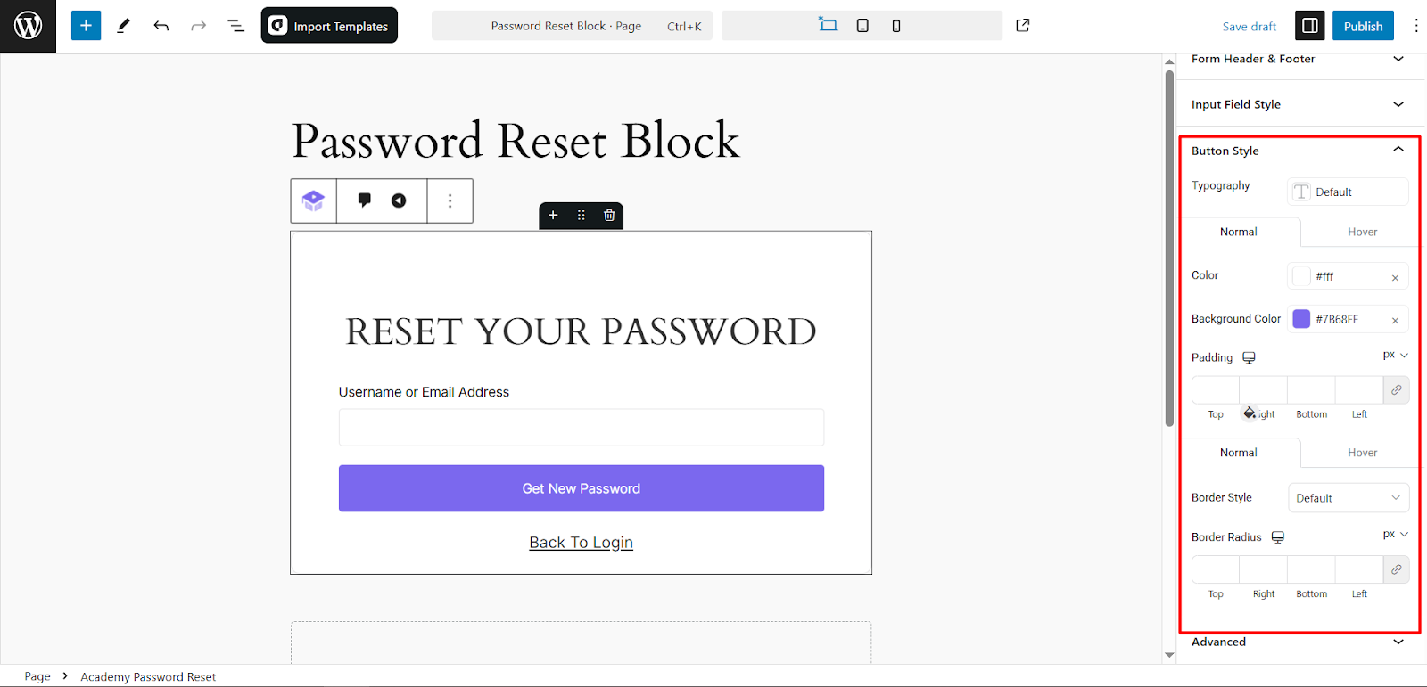This screenshot has width=1427, height=687.
Task: Delete the block using trash icon
Action: point(609,215)
